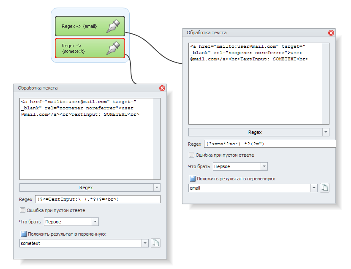Open Regex action type selector in email dialog
This screenshot has width=351, height=269.
coord(326,132)
